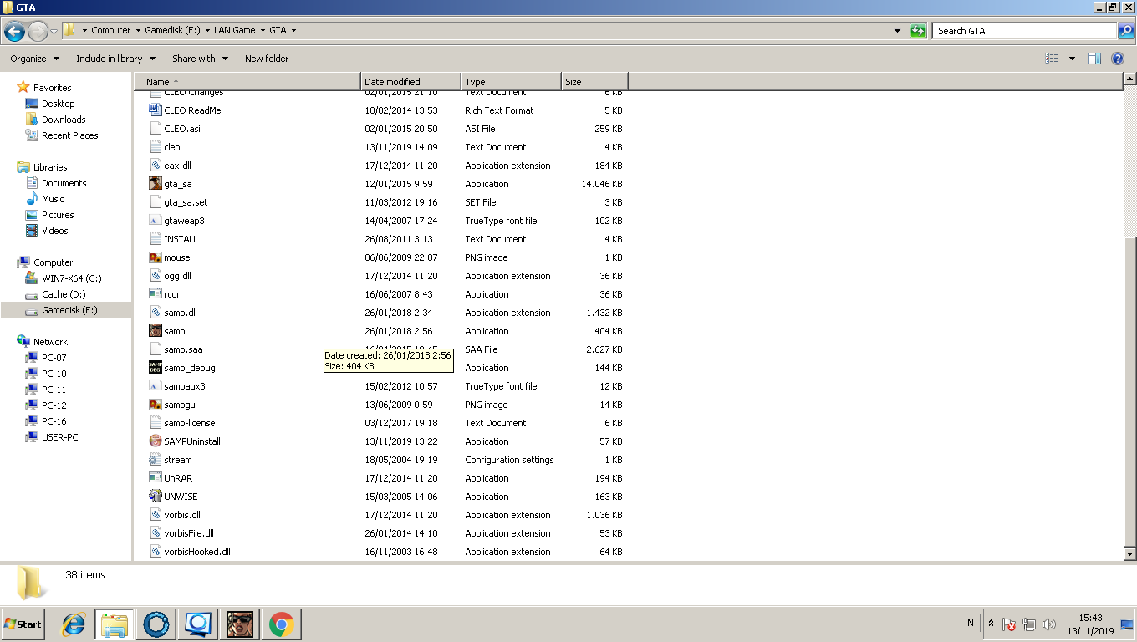Open Downloads in Favorites
1137x642 pixels.
tap(64, 120)
